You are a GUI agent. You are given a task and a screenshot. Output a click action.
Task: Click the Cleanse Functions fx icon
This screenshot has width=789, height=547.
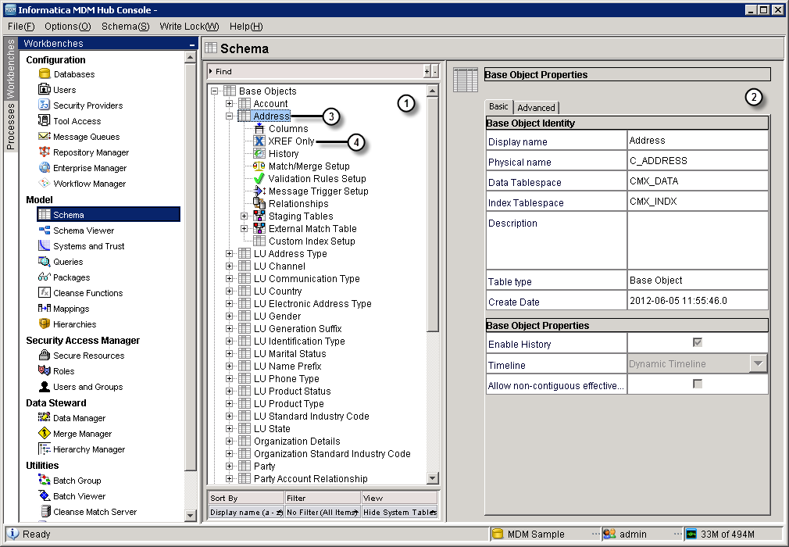45,292
